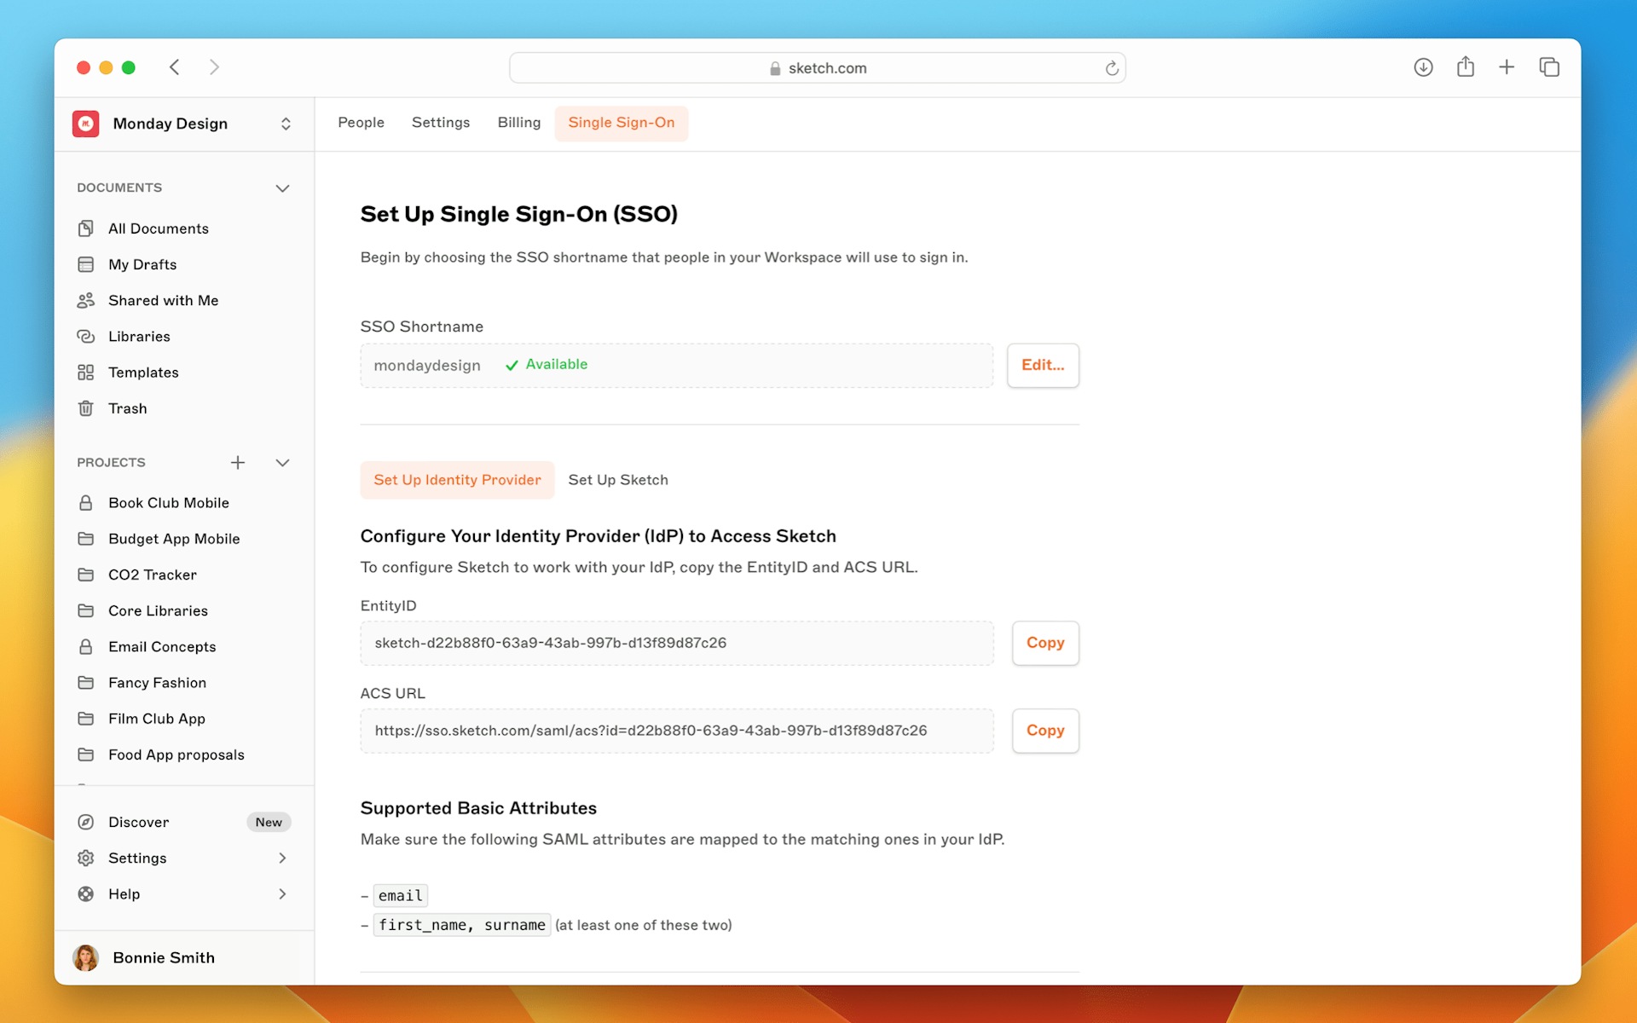Click the Help lifebuoy icon
Image resolution: width=1637 pixels, height=1023 pixels.
[x=85, y=893]
